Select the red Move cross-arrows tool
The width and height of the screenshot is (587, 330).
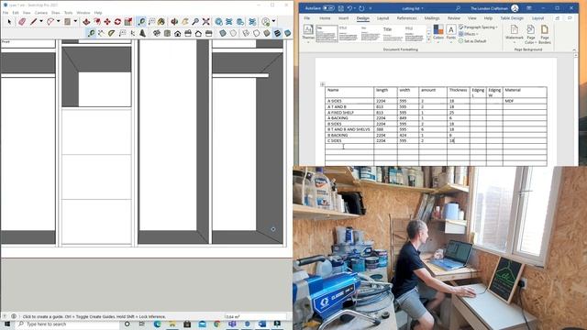pos(107,22)
